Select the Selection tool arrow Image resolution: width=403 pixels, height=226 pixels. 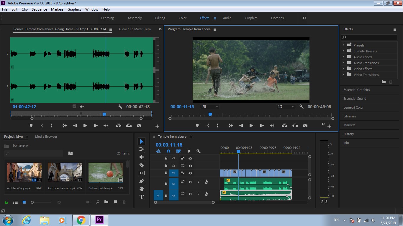pyautogui.click(x=142, y=142)
